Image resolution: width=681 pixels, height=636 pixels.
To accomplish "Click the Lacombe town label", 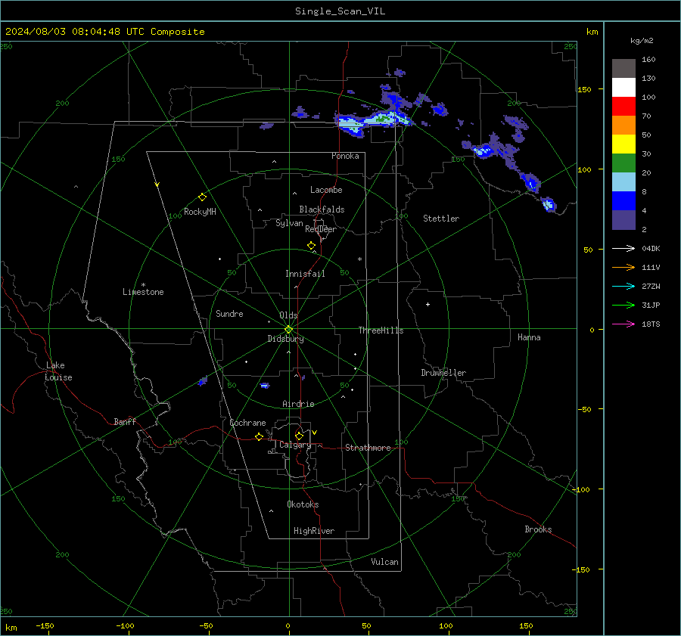I will [326, 190].
